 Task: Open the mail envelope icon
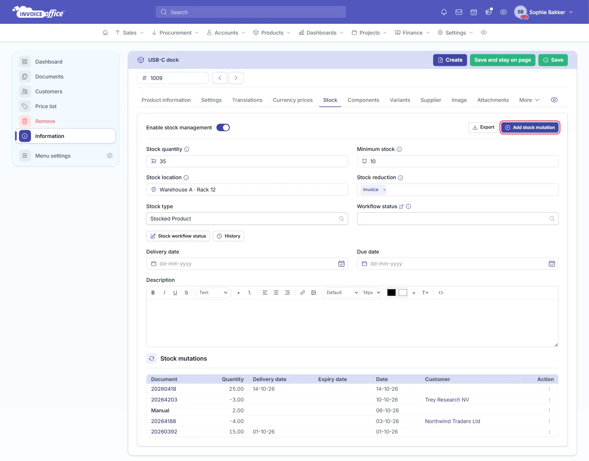click(x=459, y=12)
